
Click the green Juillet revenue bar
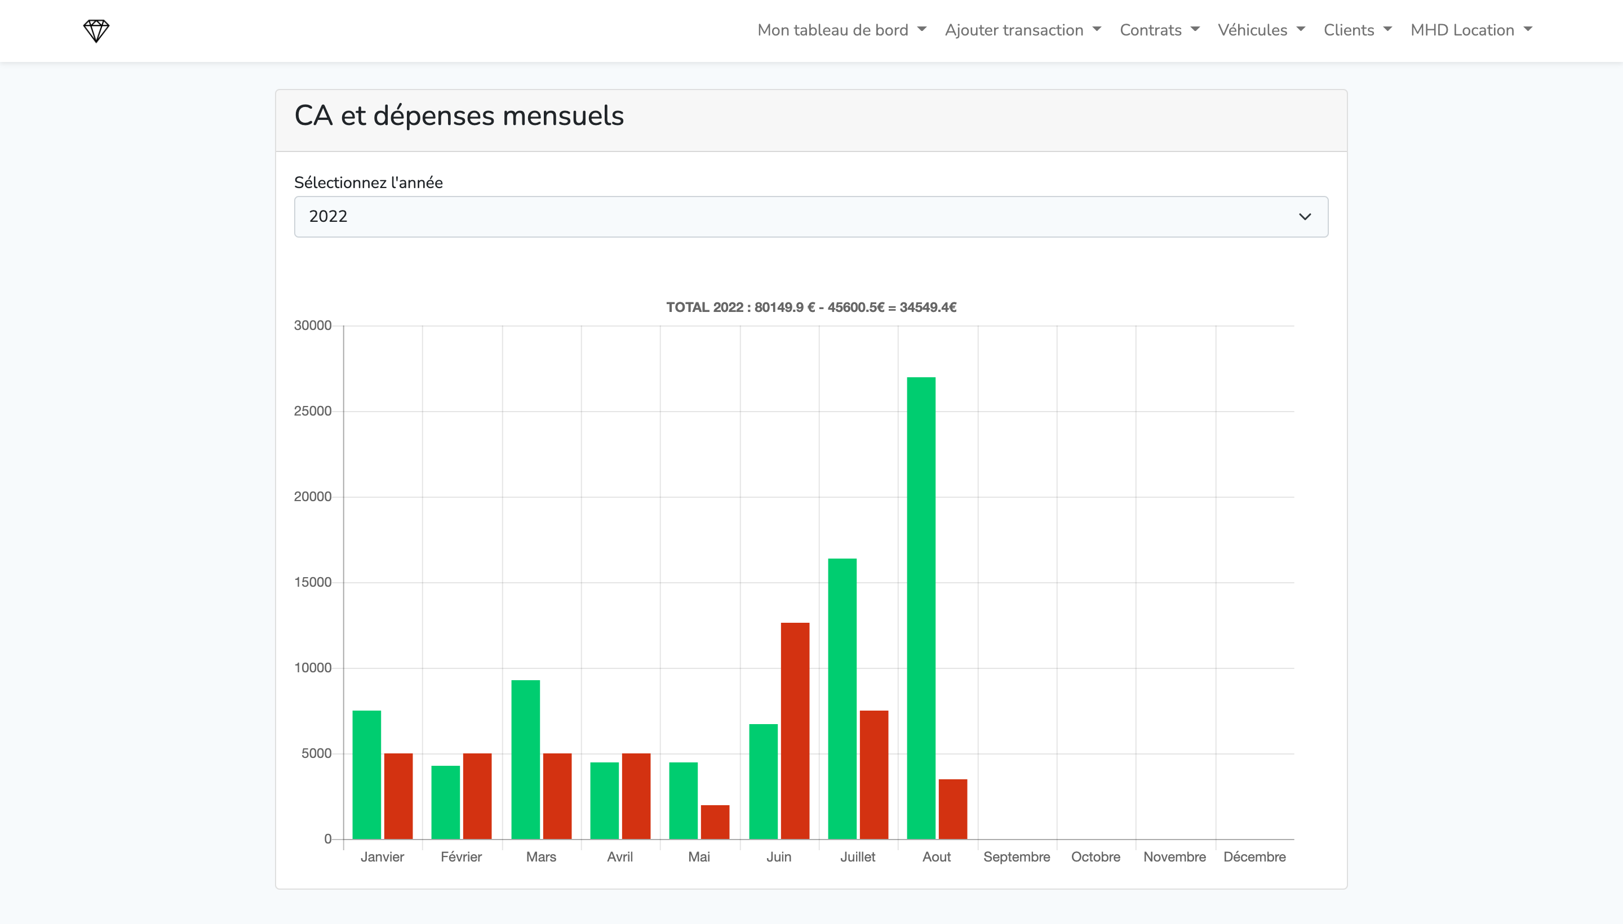[842, 698]
